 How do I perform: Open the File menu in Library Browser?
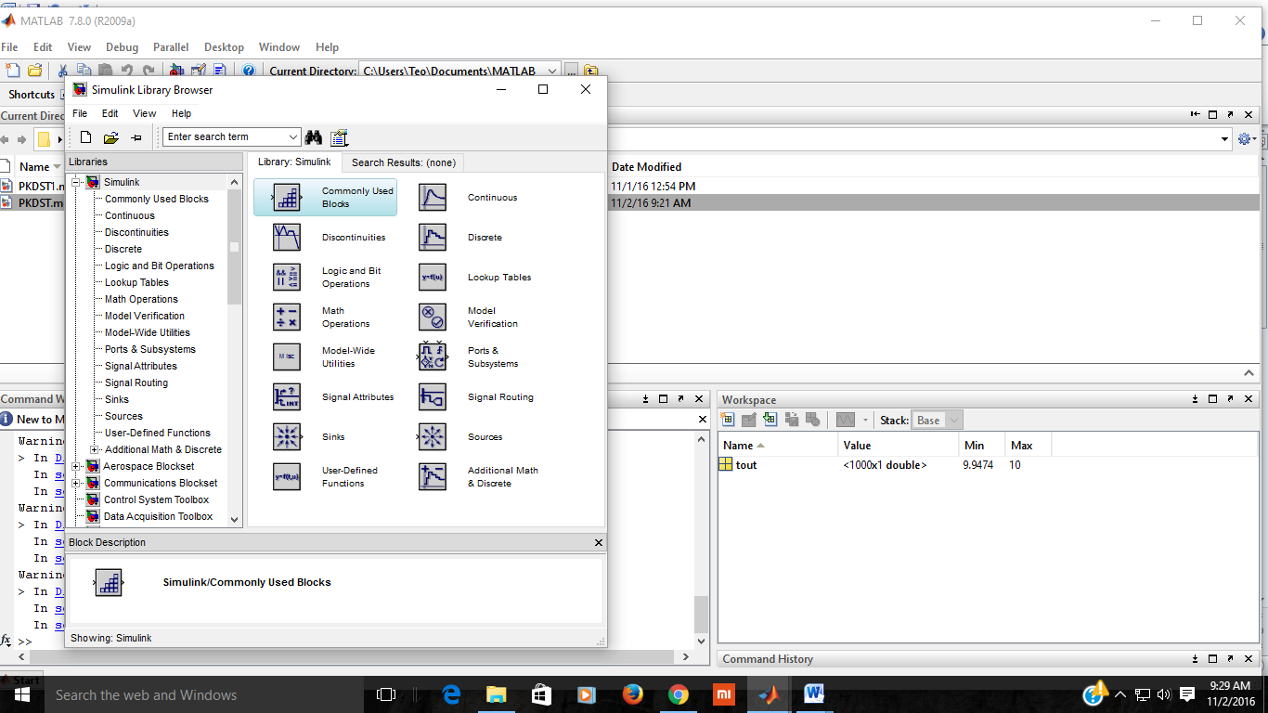(x=80, y=113)
